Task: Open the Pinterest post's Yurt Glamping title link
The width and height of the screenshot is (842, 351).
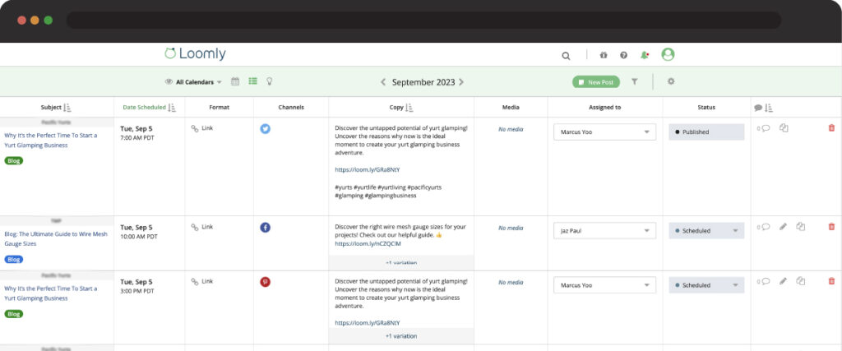Action: [x=51, y=293]
